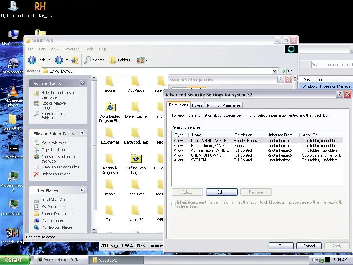
Task: Open the reshack_setup desktop icon
Action: click(13, 235)
